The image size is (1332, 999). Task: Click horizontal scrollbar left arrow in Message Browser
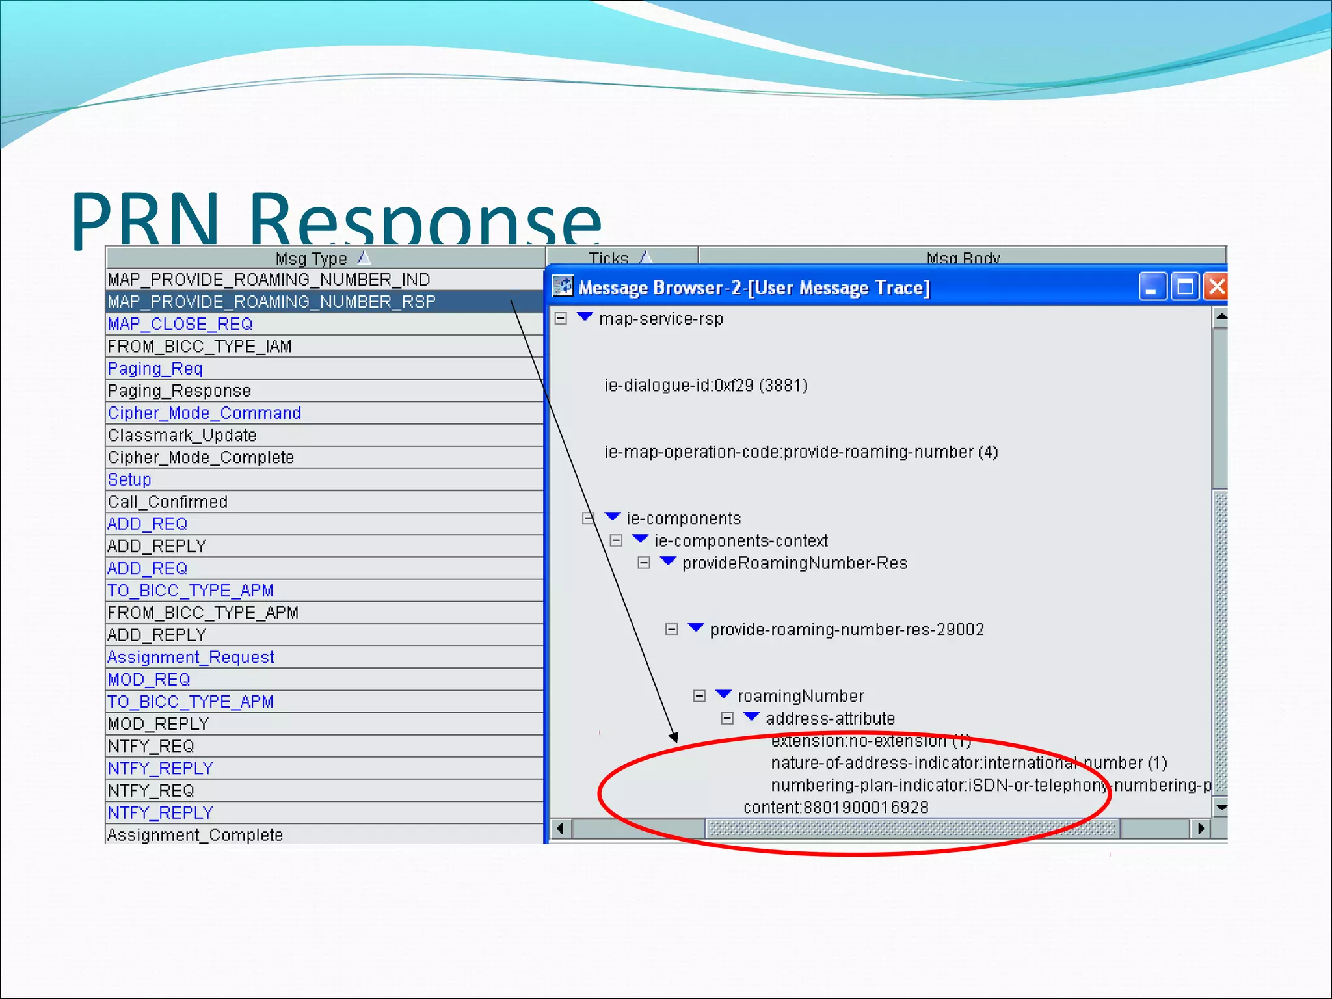click(561, 829)
